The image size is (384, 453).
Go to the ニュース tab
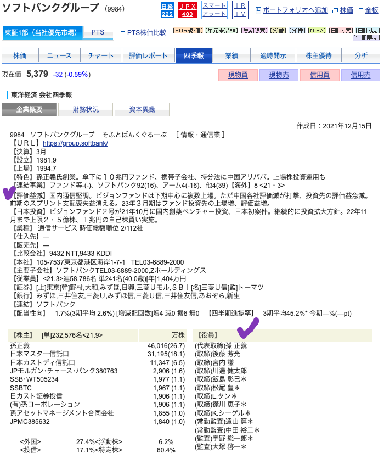(59, 55)
